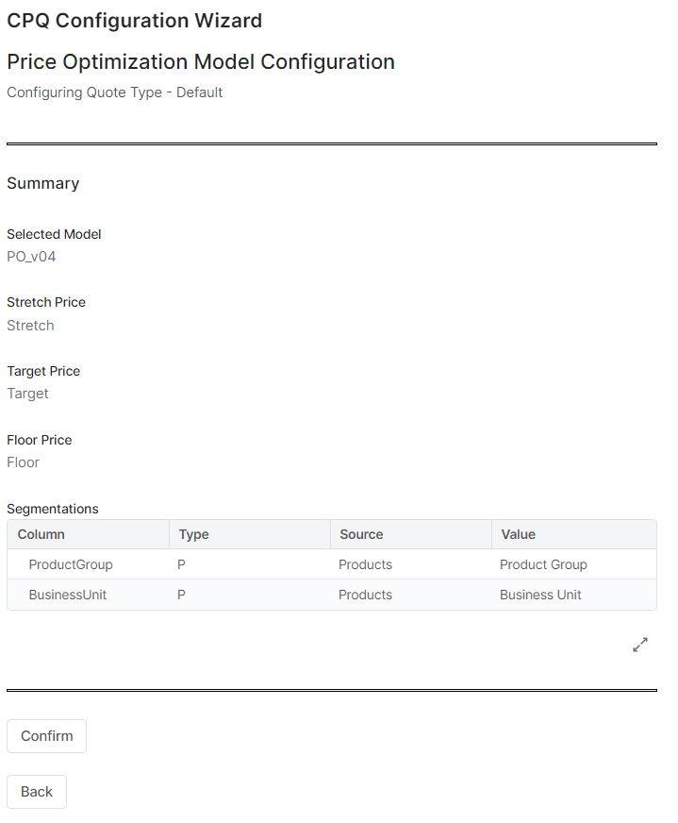Image resolution: width=678 pixels, height=823 pixels.
Task: Select the ProductGroup row cell
Action: [x=71, y=564]
